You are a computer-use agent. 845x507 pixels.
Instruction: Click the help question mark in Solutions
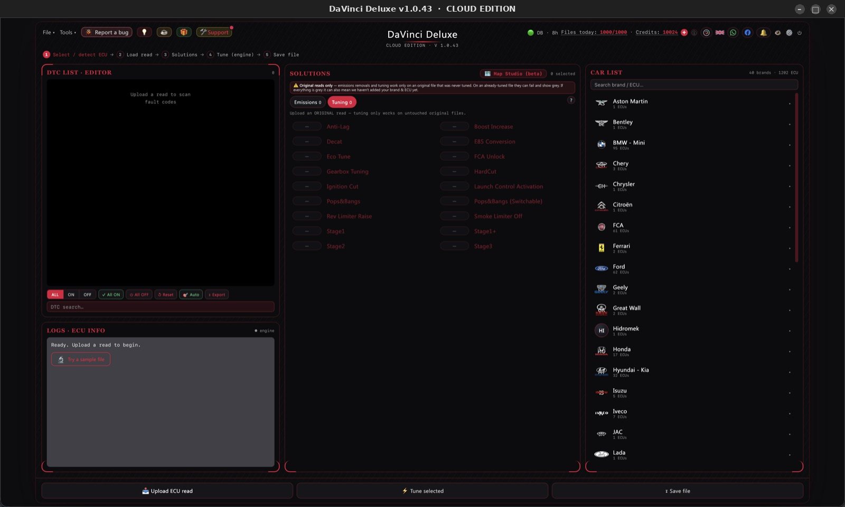[x=571, y=100]
